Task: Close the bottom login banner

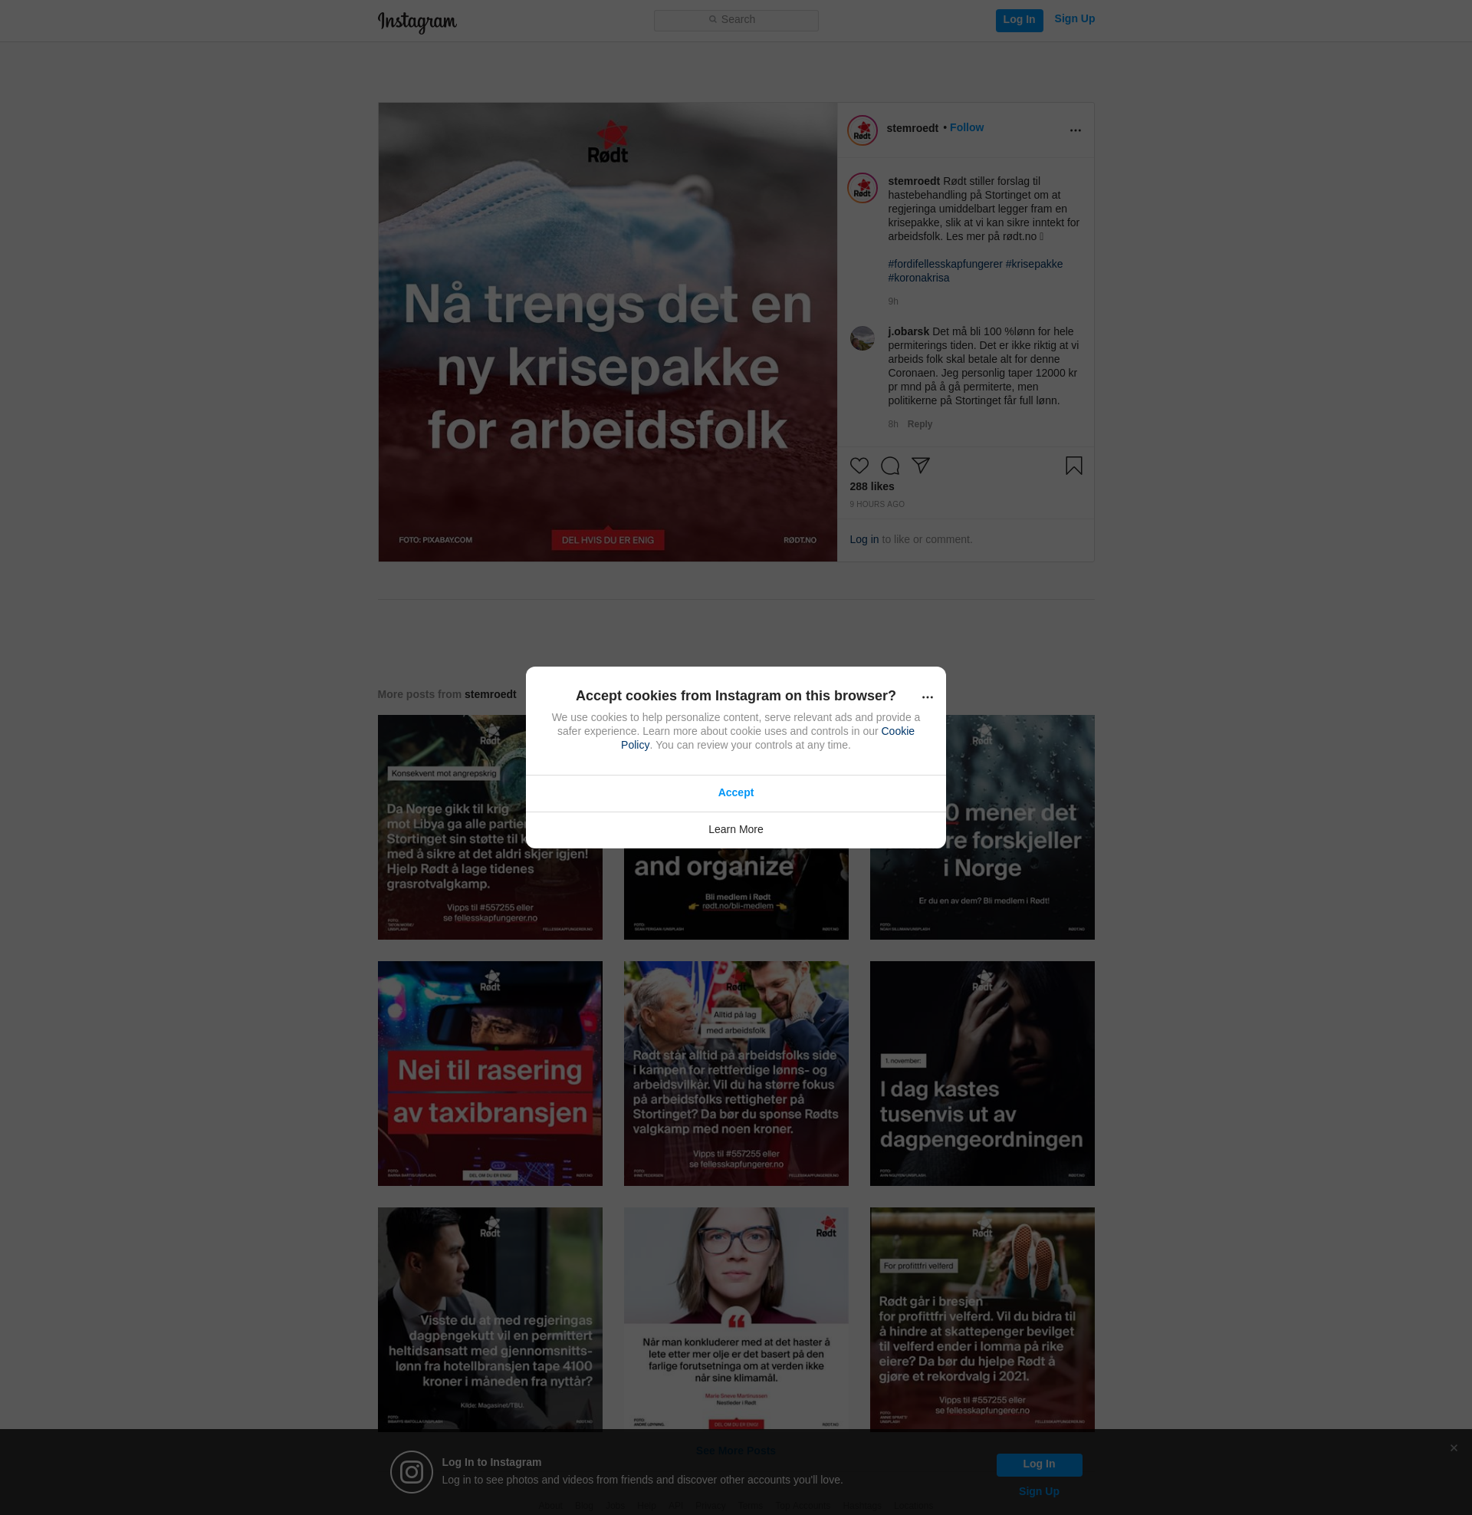Action: tap(1454, 1447)
